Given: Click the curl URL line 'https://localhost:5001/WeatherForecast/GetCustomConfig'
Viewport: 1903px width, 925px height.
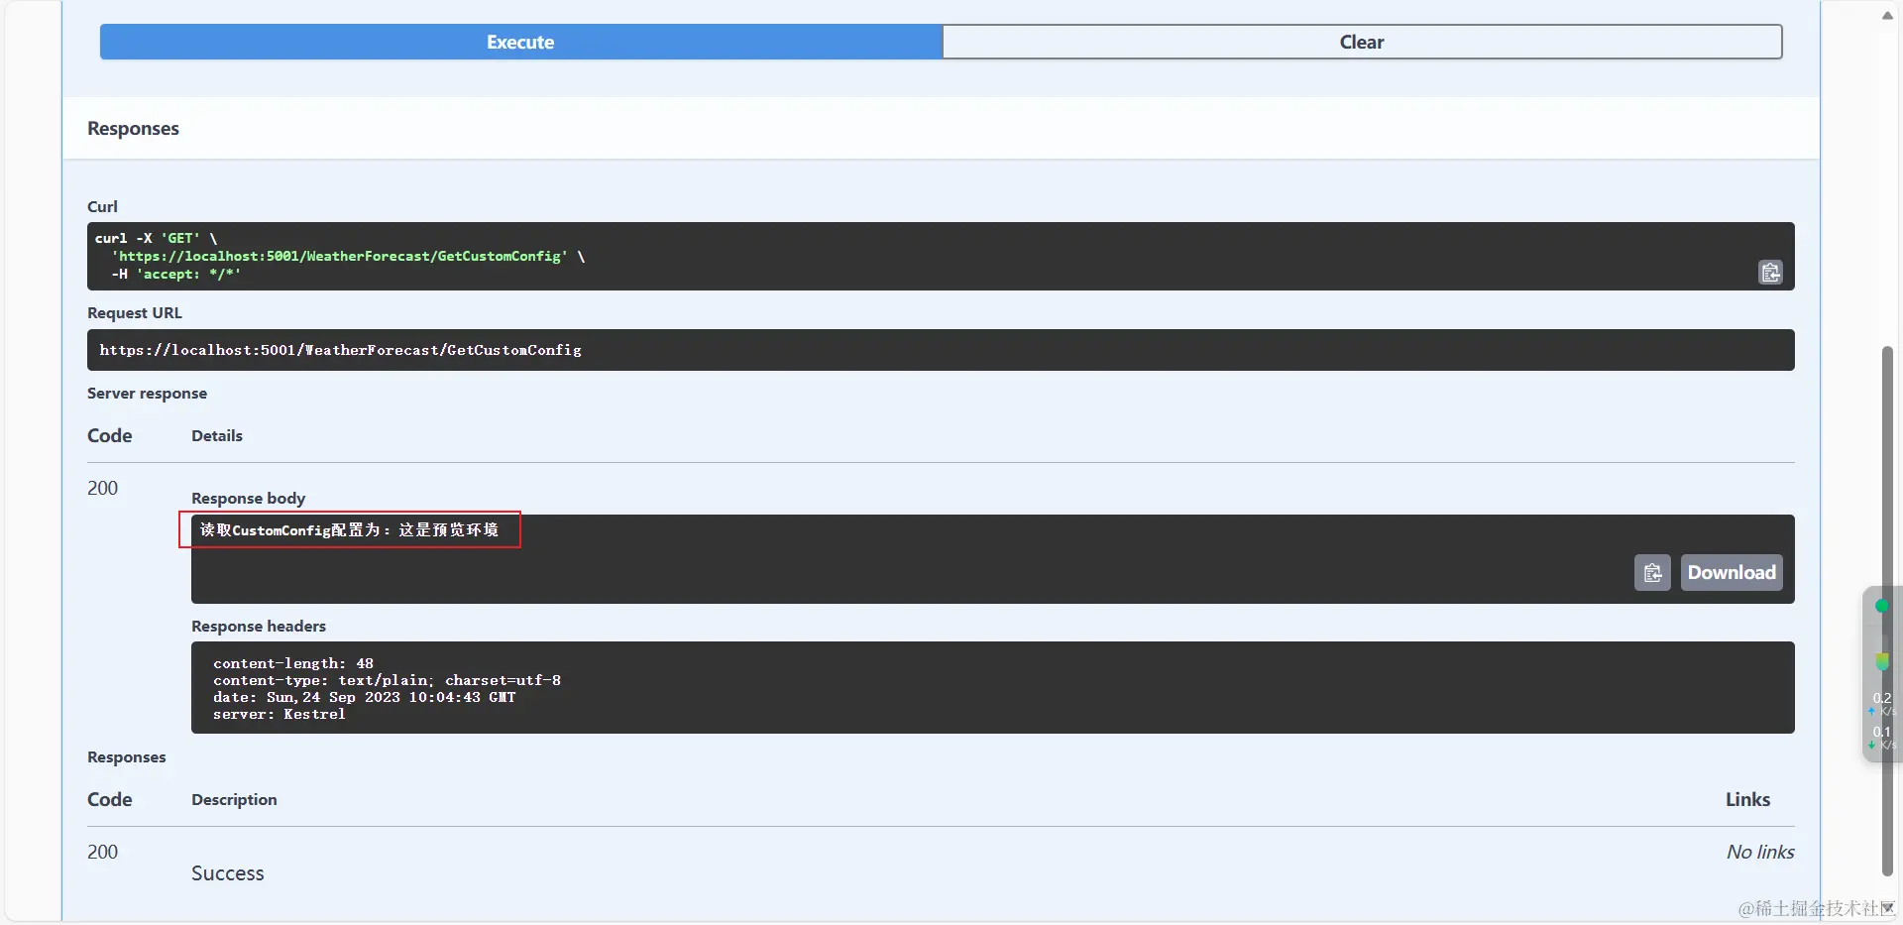Looking at the screenshot, I should point(340,256).
